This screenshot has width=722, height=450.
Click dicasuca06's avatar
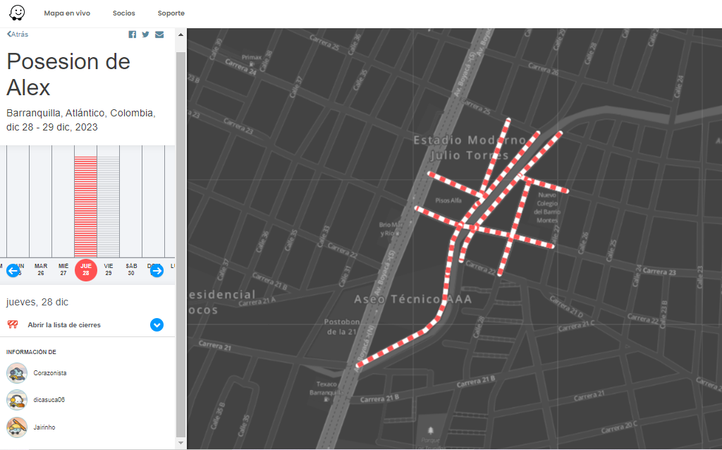(17, 400)
